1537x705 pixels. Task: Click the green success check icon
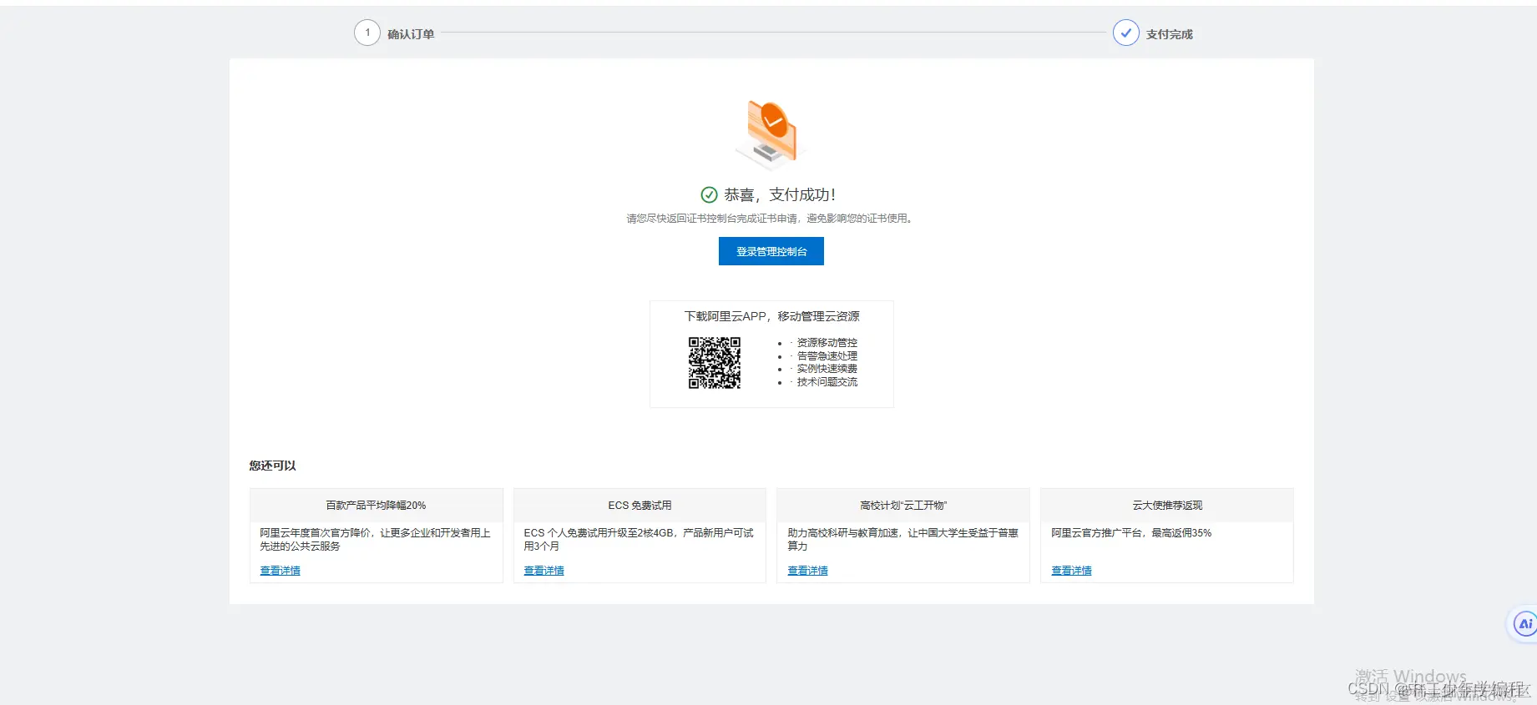[x=709, y=194]
